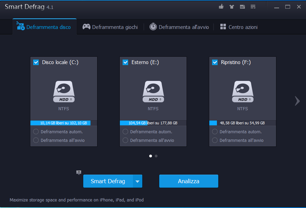Click the game controller icon
306x208 pixels.
pyautogui.click(x=86, y=27)
